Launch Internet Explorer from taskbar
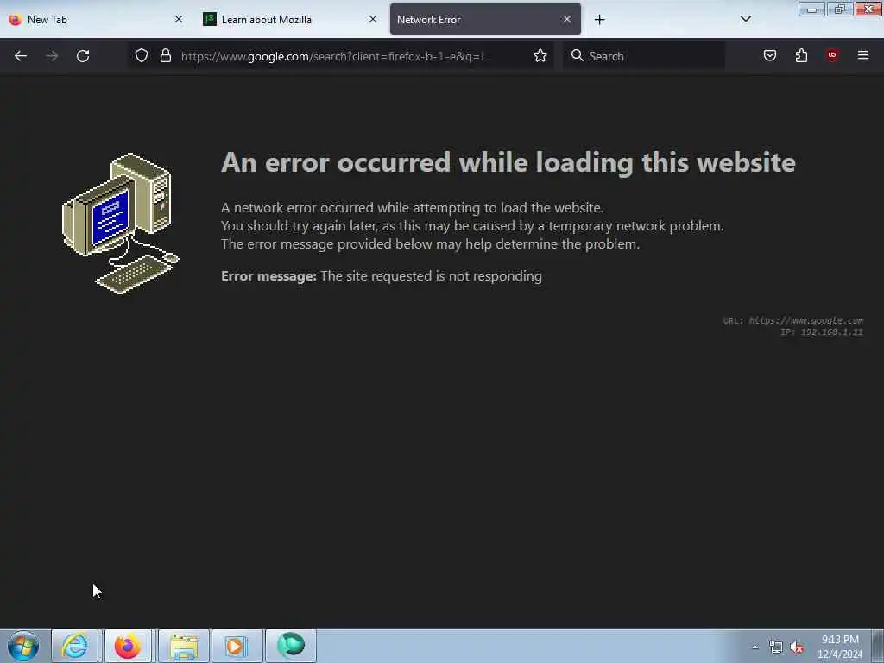Screen dimensions: 884x663 coord(74,646)
